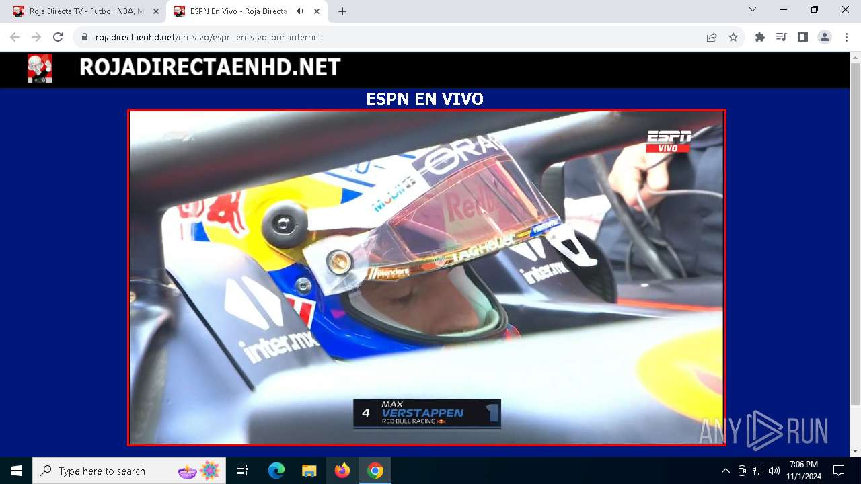Image resolution: width=861 pixels, height=484 pixels.
Task: Reload the current page
Action: 58,38
